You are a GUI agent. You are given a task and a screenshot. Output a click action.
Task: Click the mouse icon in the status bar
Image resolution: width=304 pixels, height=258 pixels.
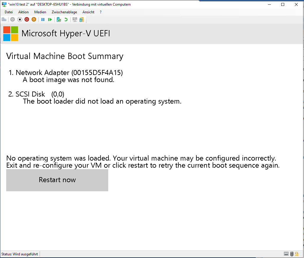[292, 254]
